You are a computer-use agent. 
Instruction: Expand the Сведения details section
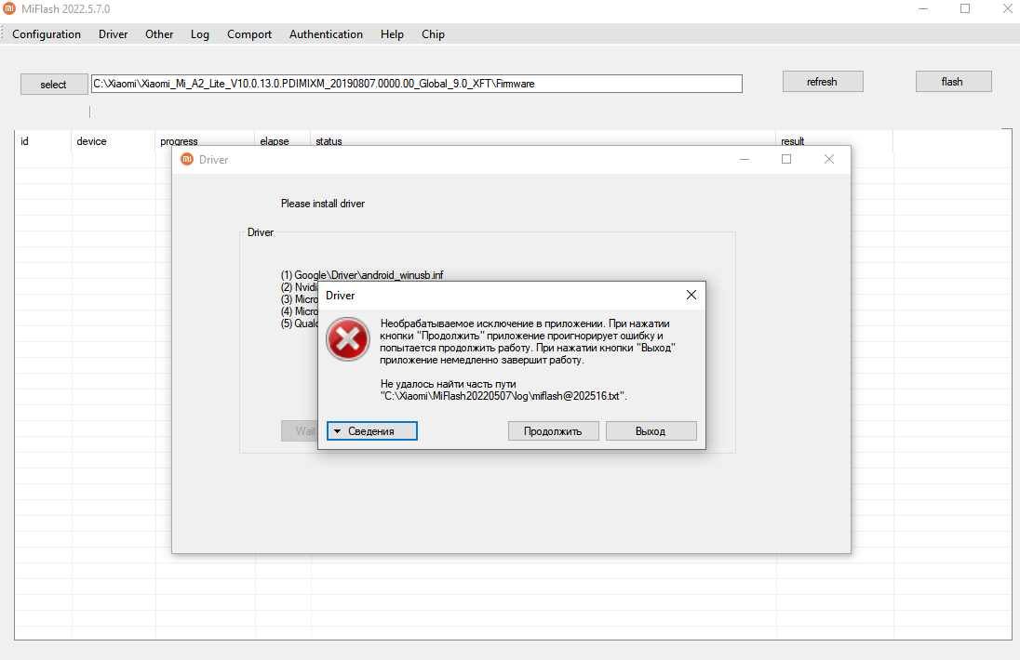coord(372,431)
